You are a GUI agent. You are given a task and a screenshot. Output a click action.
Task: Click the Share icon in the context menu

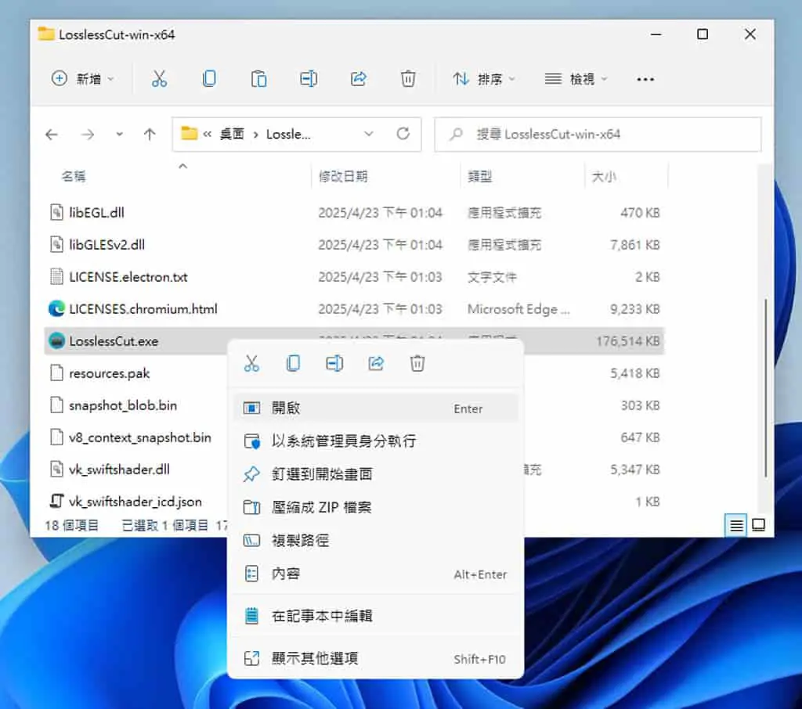[x=376, y=363]
